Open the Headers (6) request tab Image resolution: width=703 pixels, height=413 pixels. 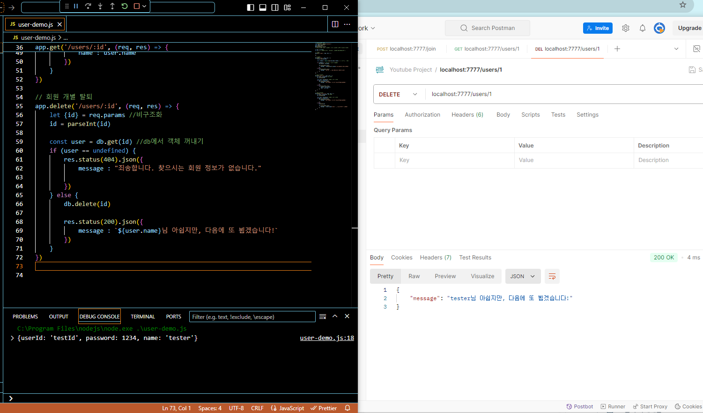pyautogui.click(x=467, y=115)
